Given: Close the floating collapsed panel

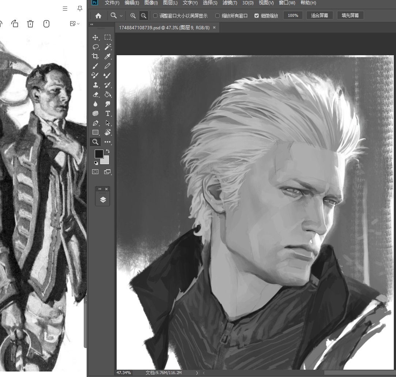Looking at the screenshot, I should tap(106, 189).
